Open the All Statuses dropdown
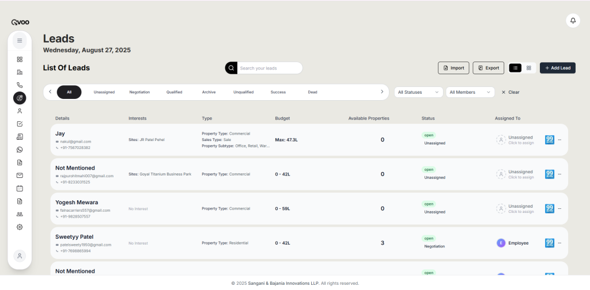Image resolution: width=590 pixels, height=290 pixels. tap(418, 92)
